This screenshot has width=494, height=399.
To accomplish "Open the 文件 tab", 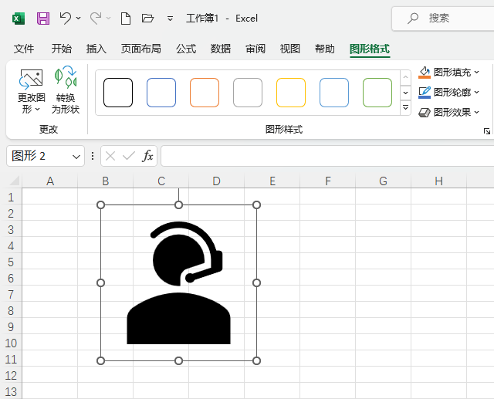I will (24, 49).
